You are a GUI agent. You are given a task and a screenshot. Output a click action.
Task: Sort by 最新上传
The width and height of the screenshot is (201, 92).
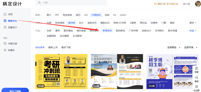coord(53,48)
